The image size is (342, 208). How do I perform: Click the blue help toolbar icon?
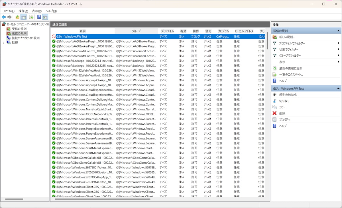point(39,17)
